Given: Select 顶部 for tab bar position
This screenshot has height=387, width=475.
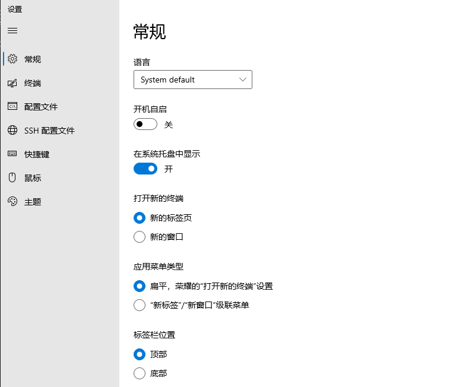Looking at the screenshot, I should pos(140,354).
